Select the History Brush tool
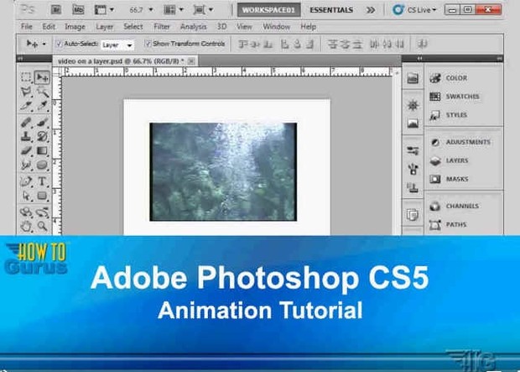Image resolution: width=520 pixels, height=372 pixels. tap(42, 136)
